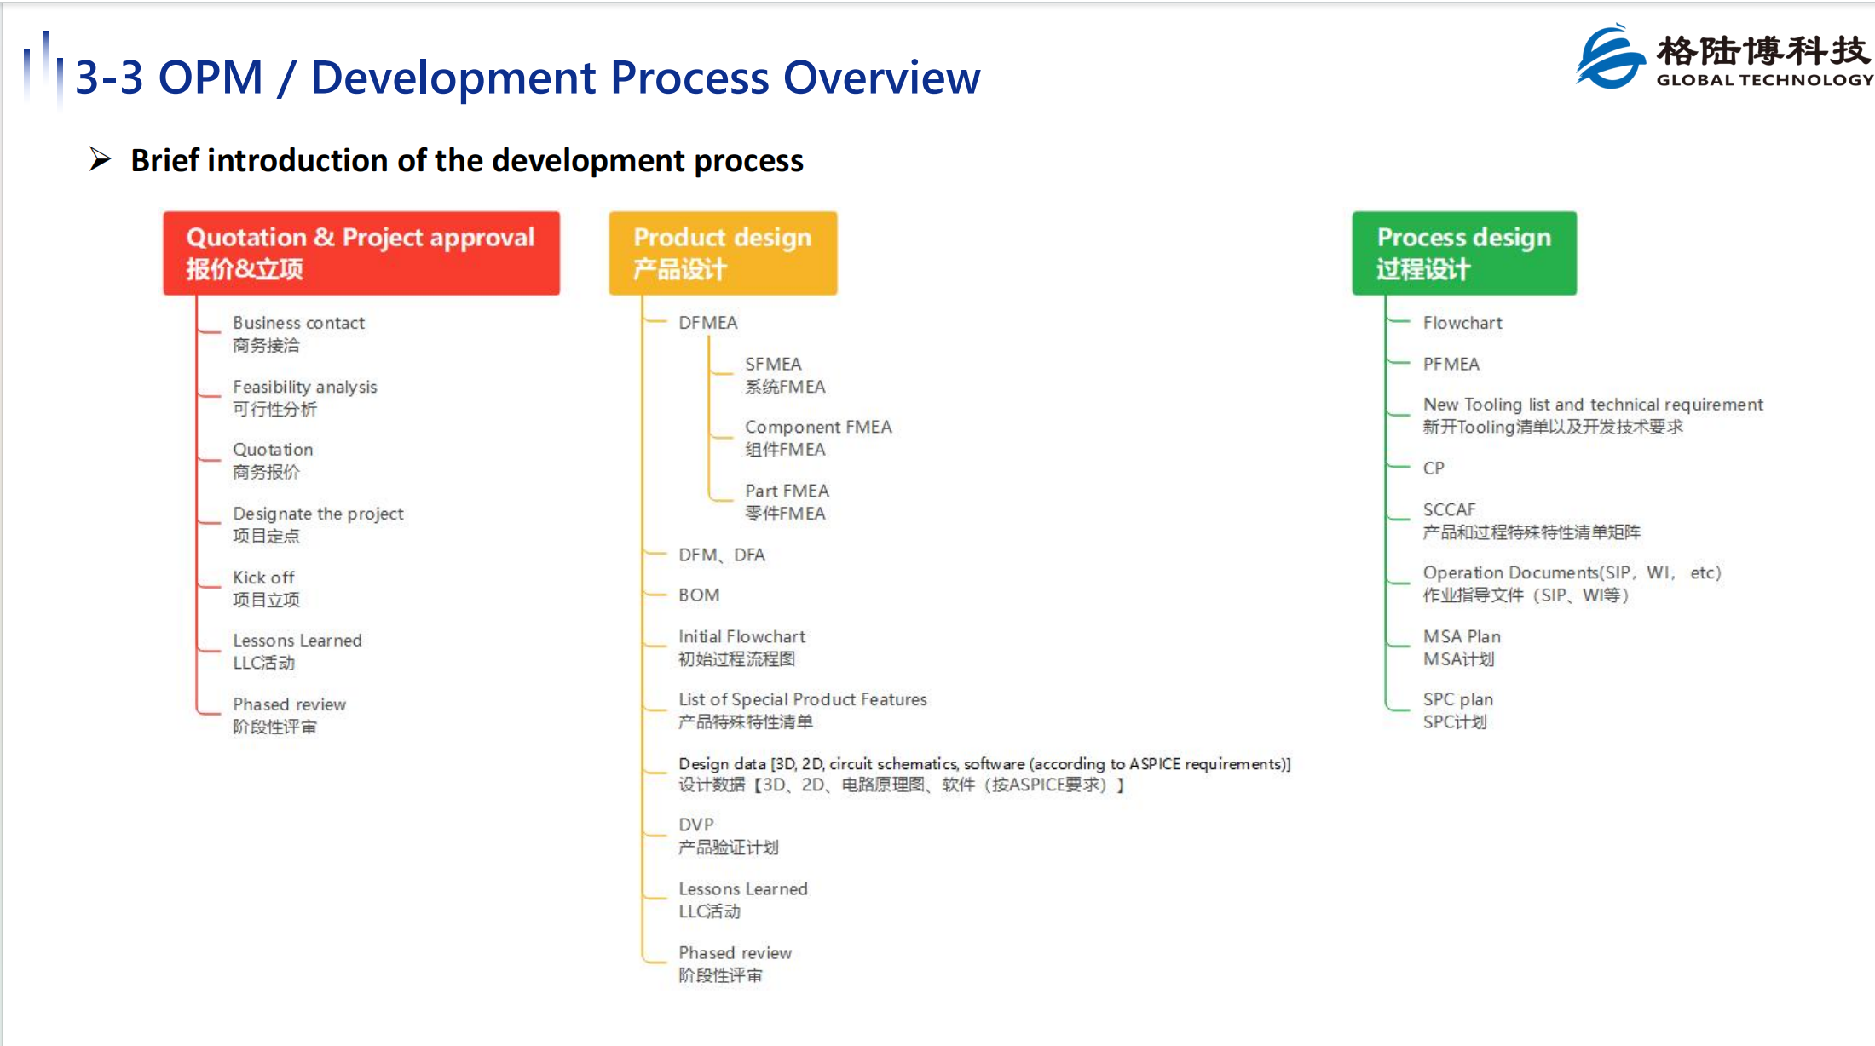Click the arrow bullet beside Brief introduction

pos(101,159)
